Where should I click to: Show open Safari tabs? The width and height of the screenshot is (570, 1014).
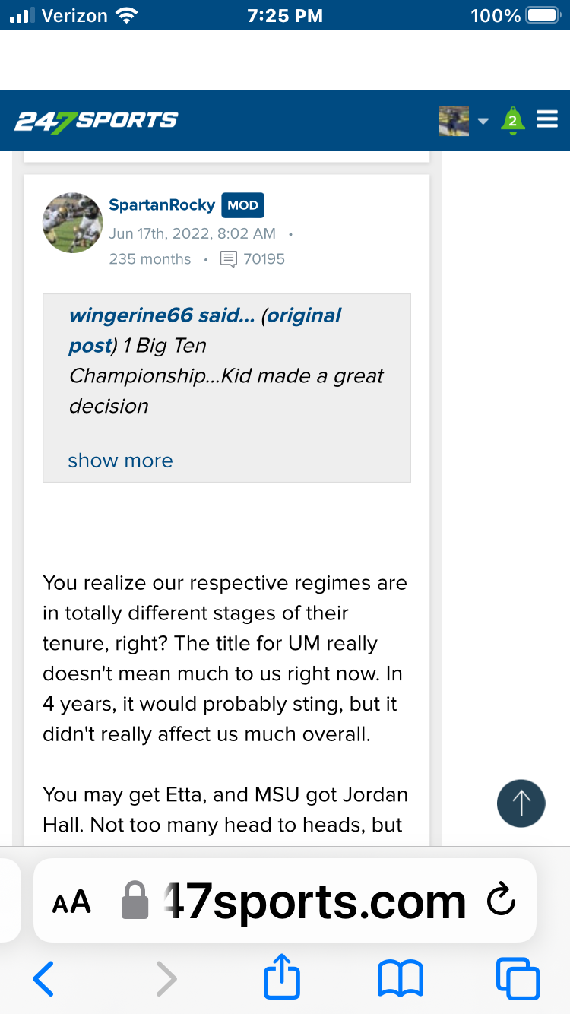[518, 979]
